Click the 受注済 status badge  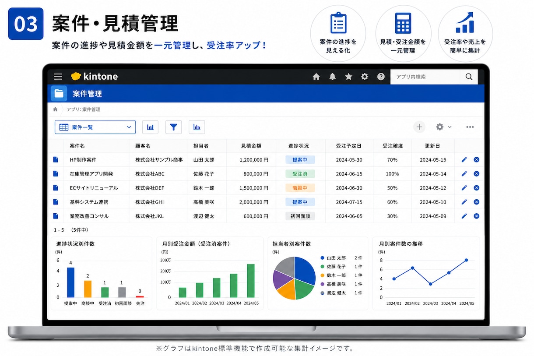[300, 174]
